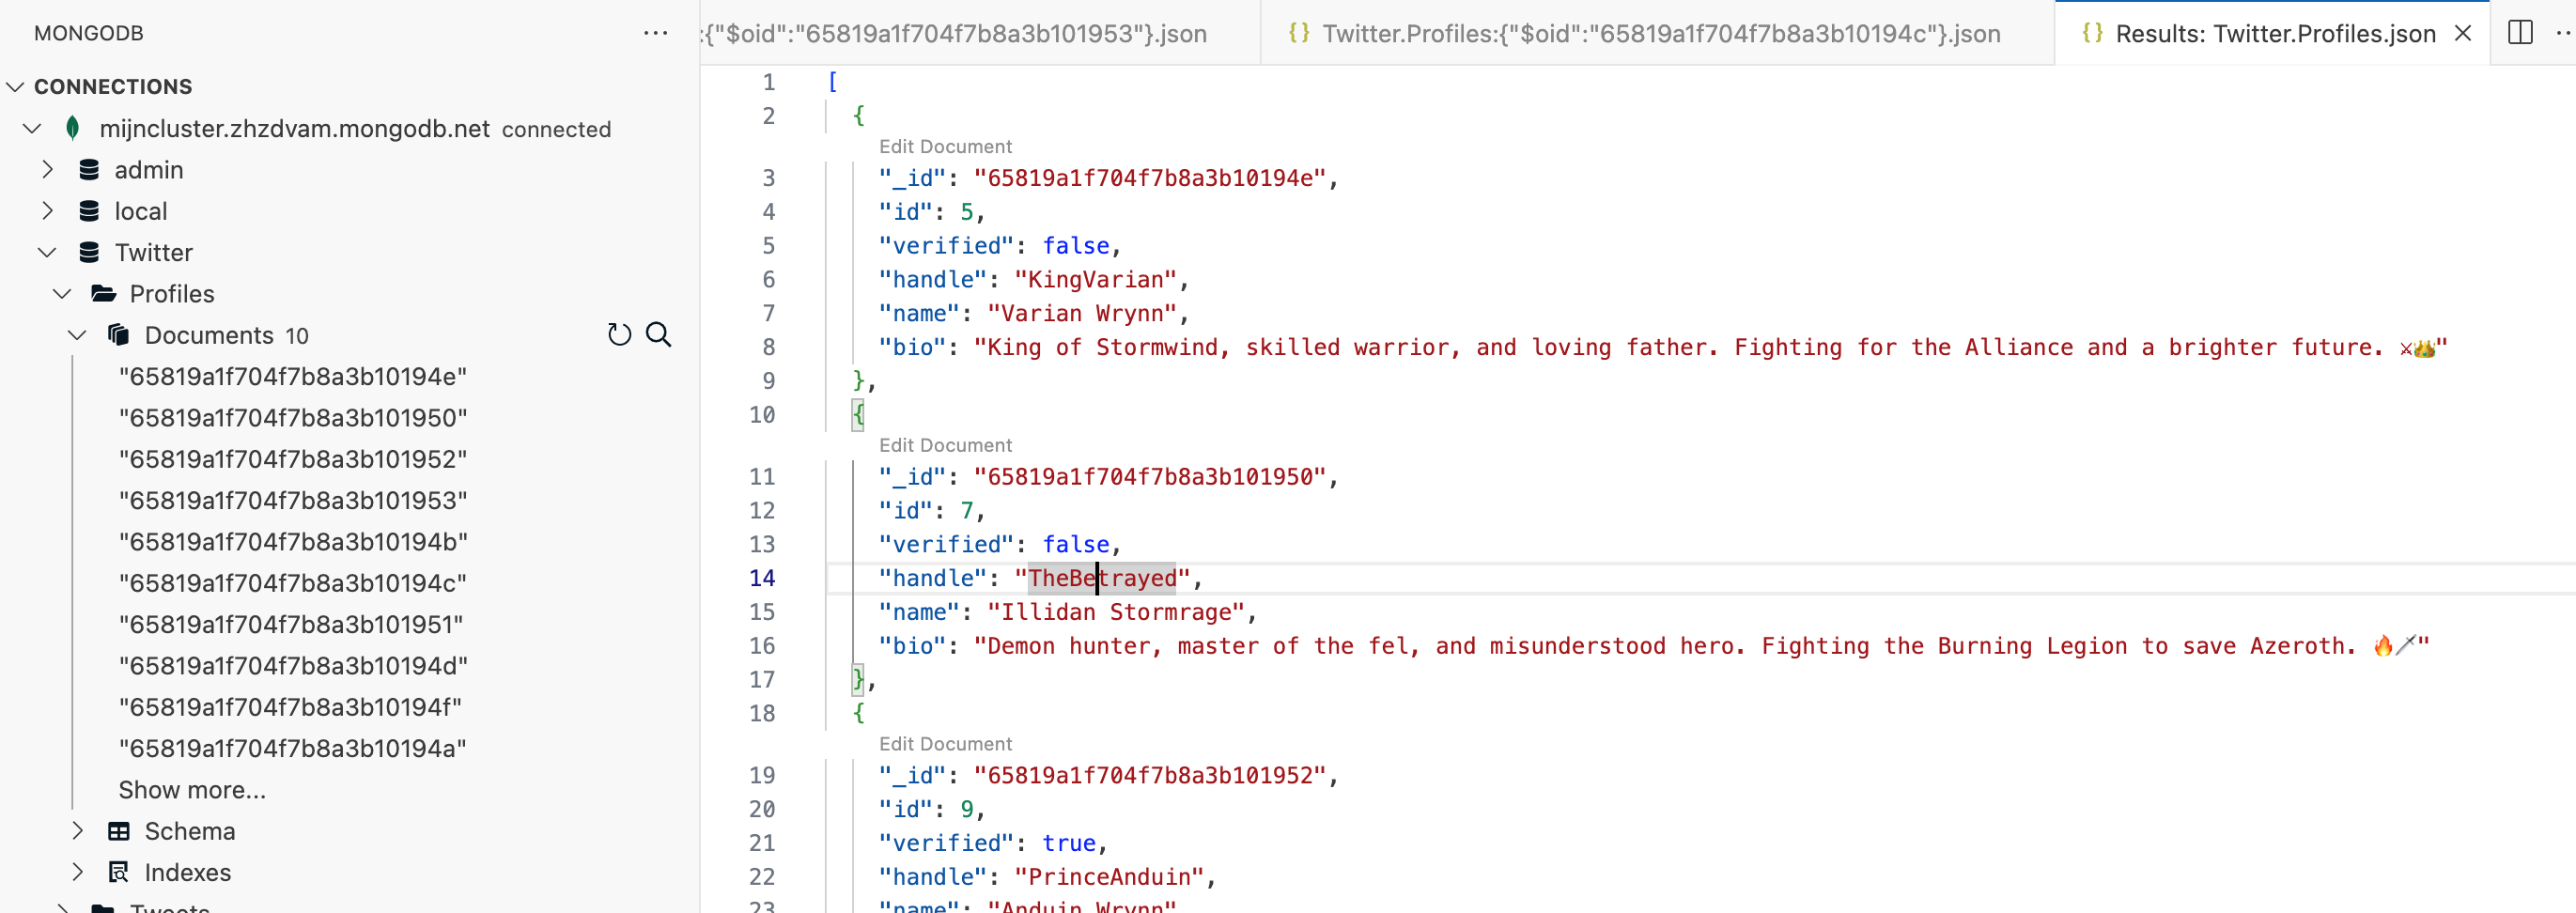Open document 65819a1f704f7b8a3b101953 in sidebar
The height and width of the screenshot is (913, 2576).
point(293,500)
